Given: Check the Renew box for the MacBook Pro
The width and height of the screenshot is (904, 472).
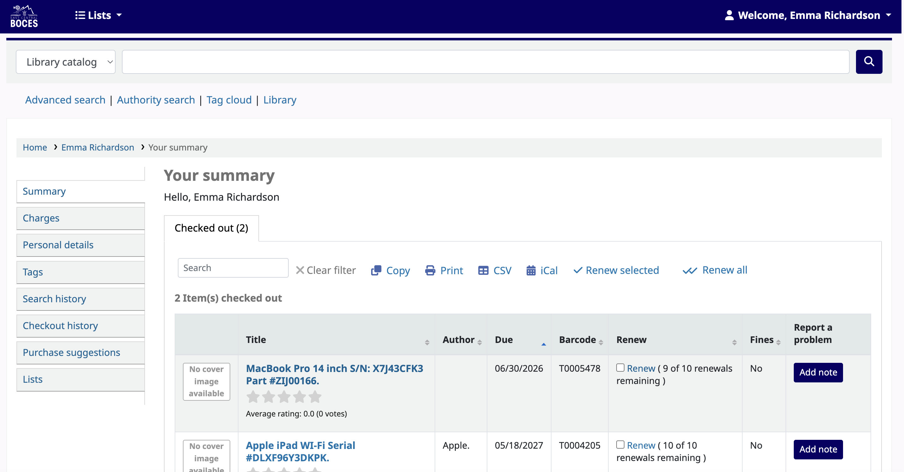Looking at the screenshot, I should 620,368.
